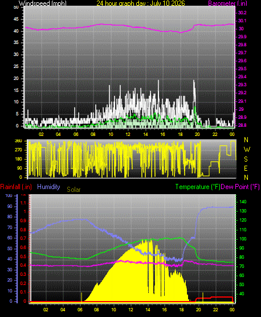The width and height of the screenshot is (261, 317).
Task: Click the '0.1' value on the rainfall axis
Action: (23, 292)
